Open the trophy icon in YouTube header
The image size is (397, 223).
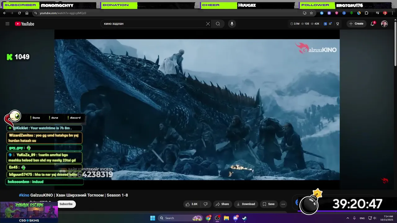click(337, 24)
